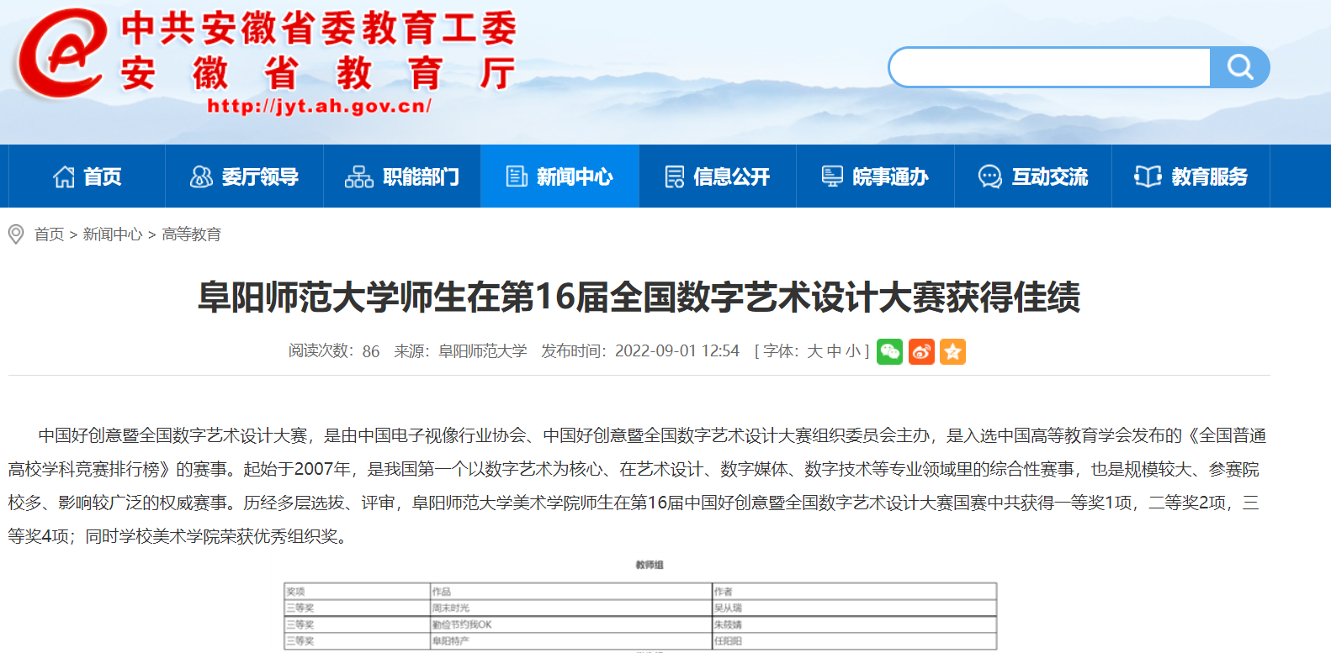Screen dimensions: 1331x653
Task: Click the location pin breadcrumb icon
Action: click(x=16, y=234)
